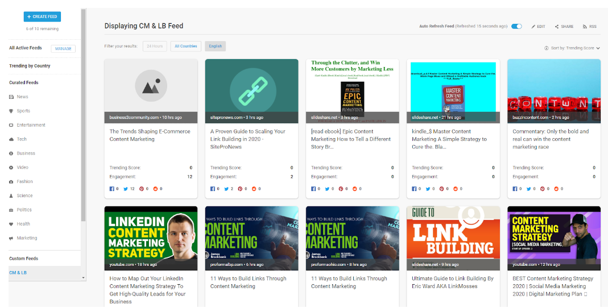Open The Trends Shaping E-Commerce Content Marketing
Viewport: 608px width, 308px height.
click(150, 135)
